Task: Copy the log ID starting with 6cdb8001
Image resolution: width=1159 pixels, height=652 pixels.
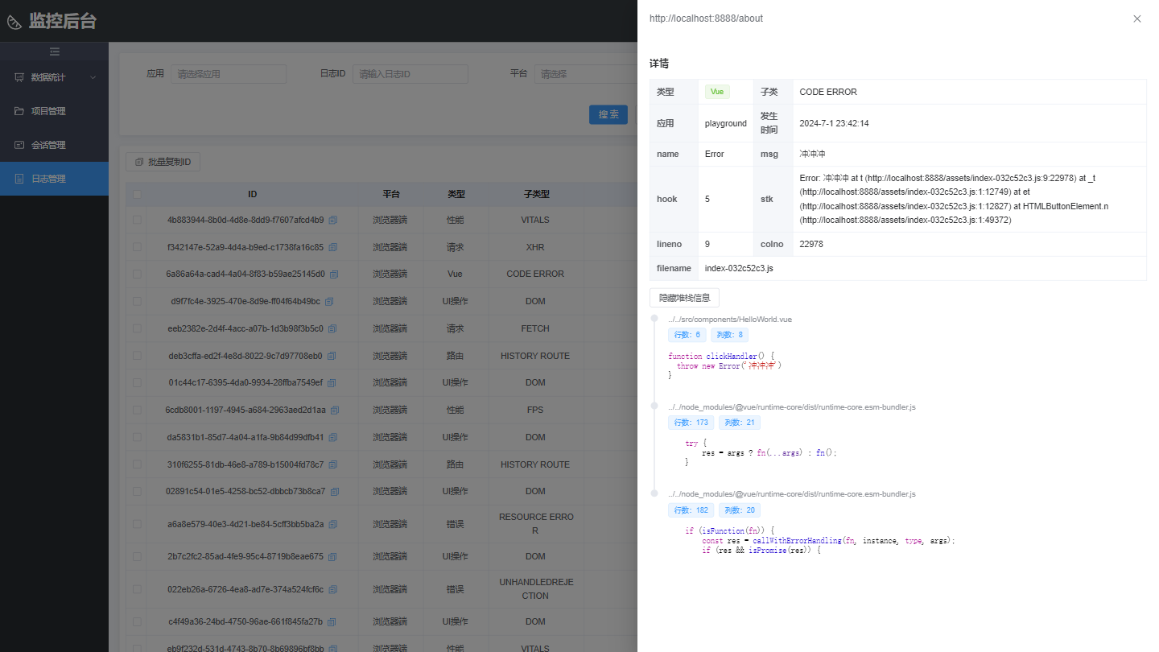Action: (x=335, y=411)
